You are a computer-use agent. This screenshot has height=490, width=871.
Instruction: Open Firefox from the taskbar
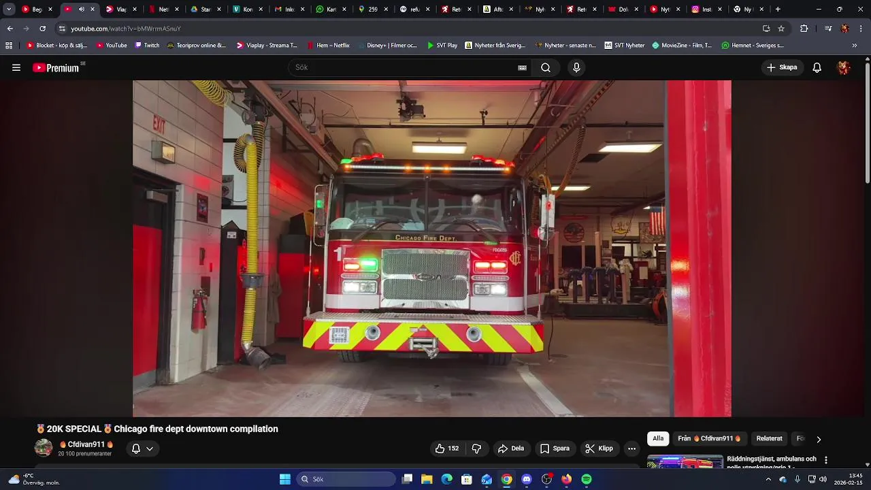(566, 479)
